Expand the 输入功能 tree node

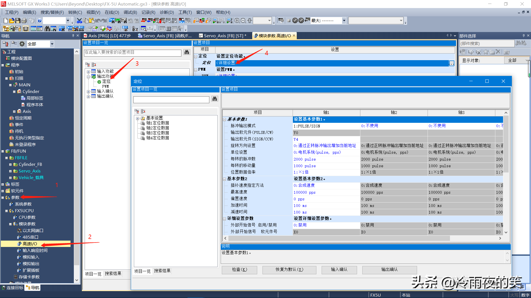pos(88,72)
